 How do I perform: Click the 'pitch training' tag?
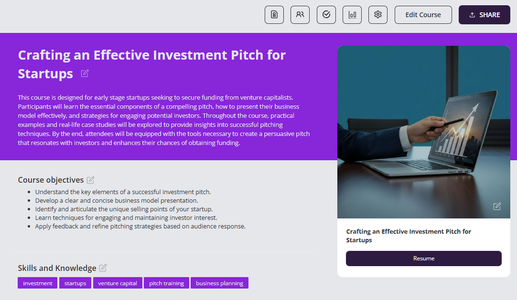click(x=166, y=283)
